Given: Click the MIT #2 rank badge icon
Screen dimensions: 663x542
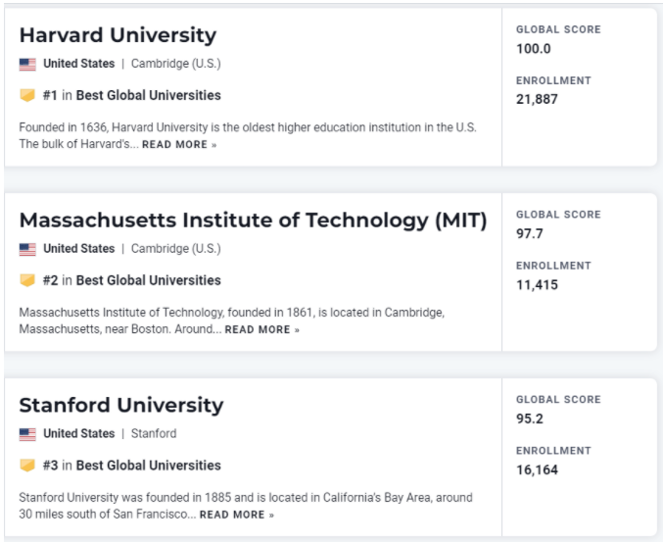Looking at the screenshot, I should (27, 281).
